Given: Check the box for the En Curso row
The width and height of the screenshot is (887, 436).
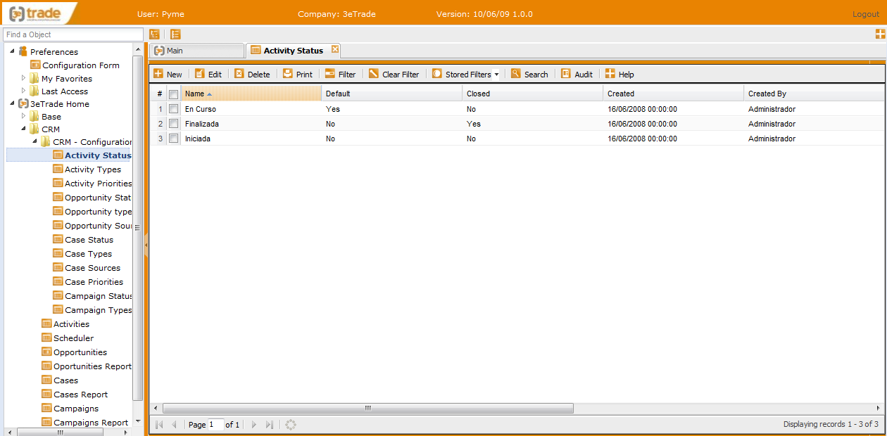Looking at the screenshot, I should (x=173, y=109).
